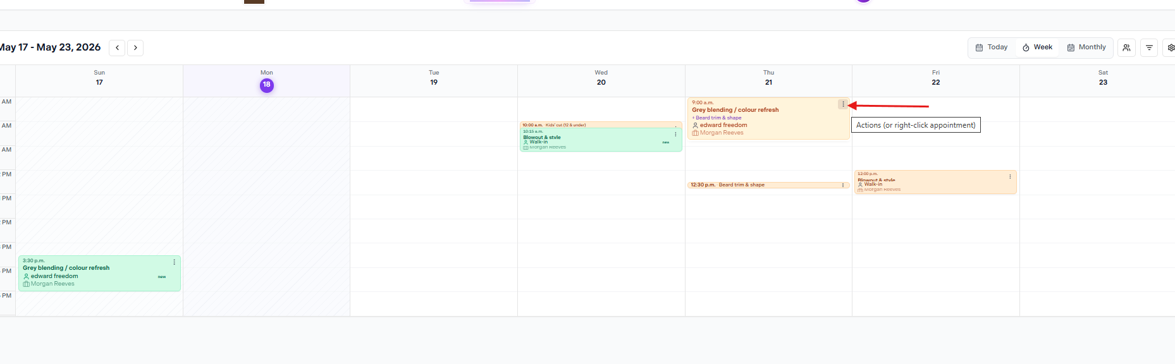Open actions menu on 12:30 p.m. Beard trim appointment
Viewport: 1175px width, 364px height.
click(x=843, y=185)
